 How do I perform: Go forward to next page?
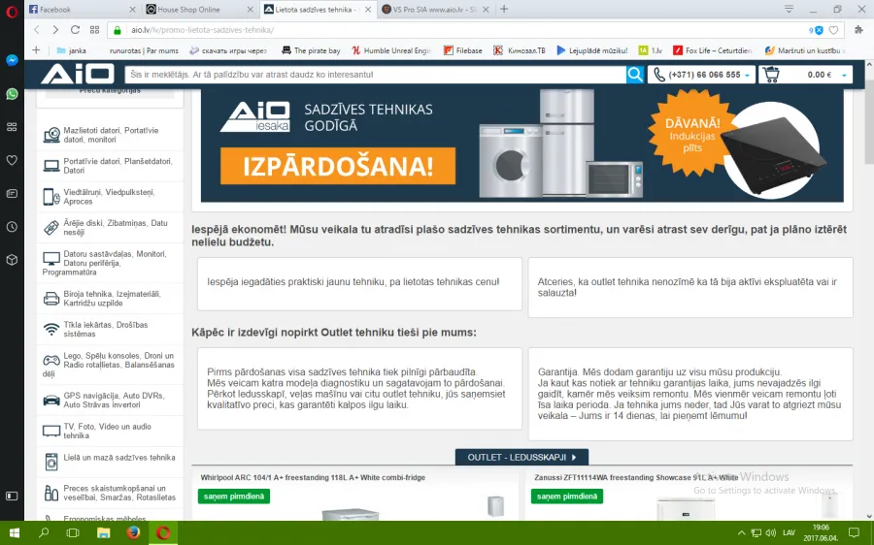(x=55, y=30)
